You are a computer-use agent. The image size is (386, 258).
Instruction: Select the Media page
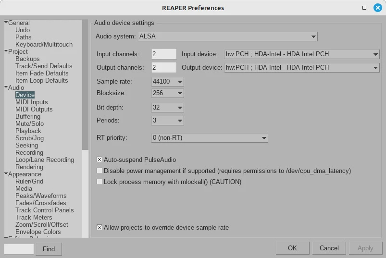[24, 189]
